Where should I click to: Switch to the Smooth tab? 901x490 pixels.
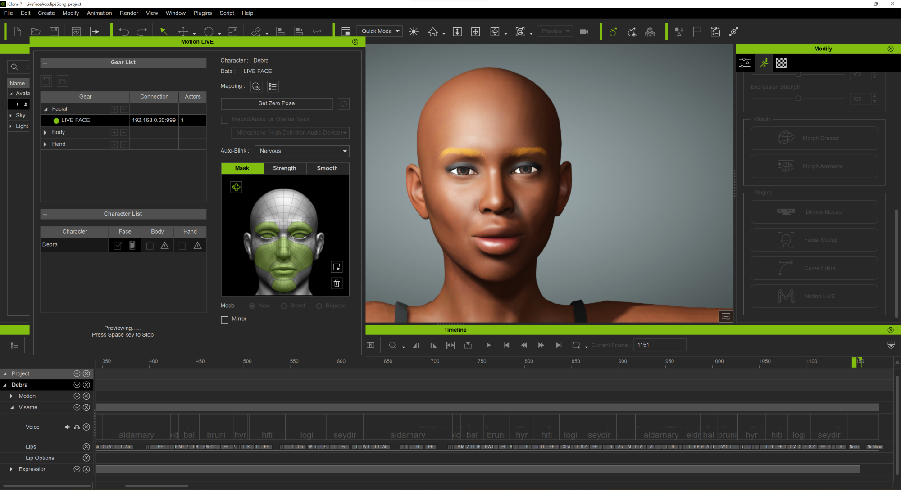[x=328, y=168]
